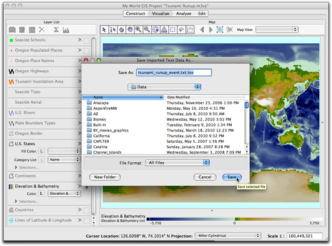Click the green Seaside Schools symbol swatch

pos(11,40)
